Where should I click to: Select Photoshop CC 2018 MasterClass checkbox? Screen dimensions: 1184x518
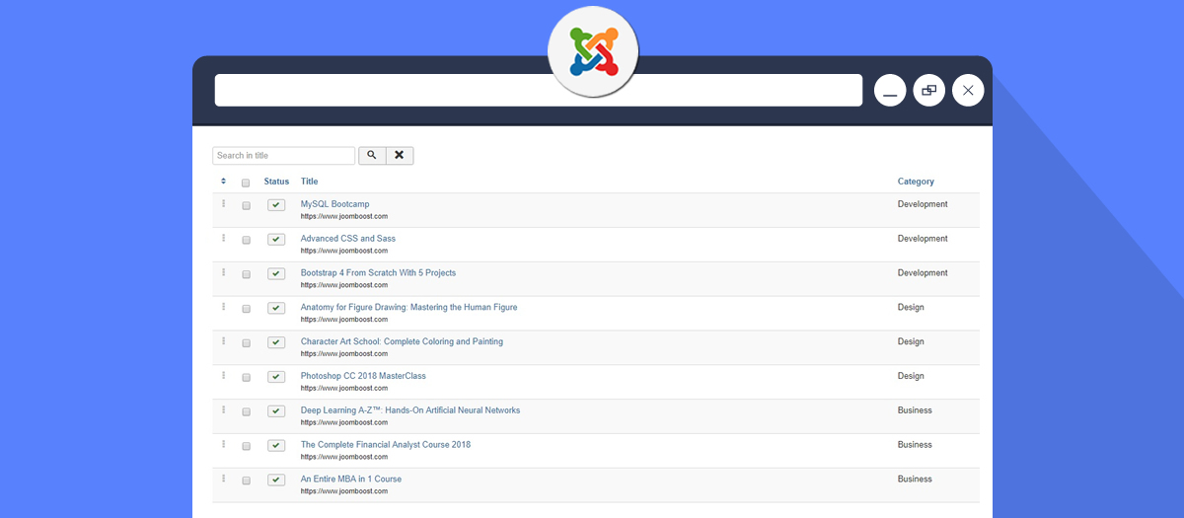[246, 378]
